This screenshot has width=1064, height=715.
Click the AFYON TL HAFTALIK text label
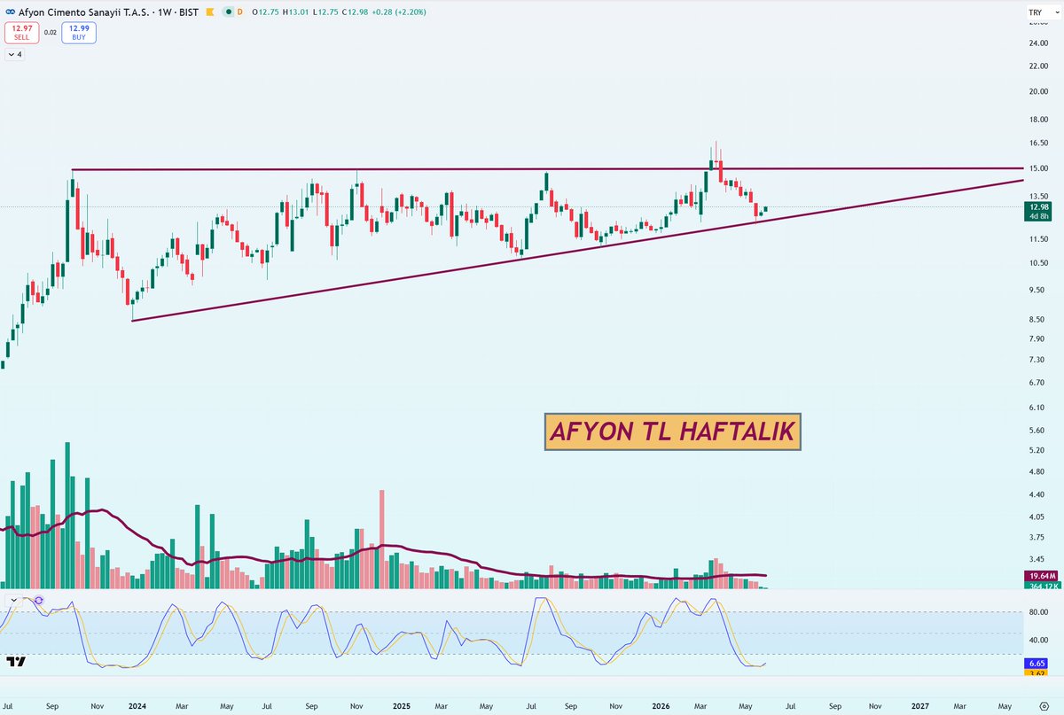point(673,432)
